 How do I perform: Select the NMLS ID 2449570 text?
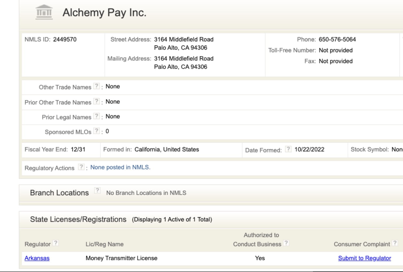tap(65, 39)
